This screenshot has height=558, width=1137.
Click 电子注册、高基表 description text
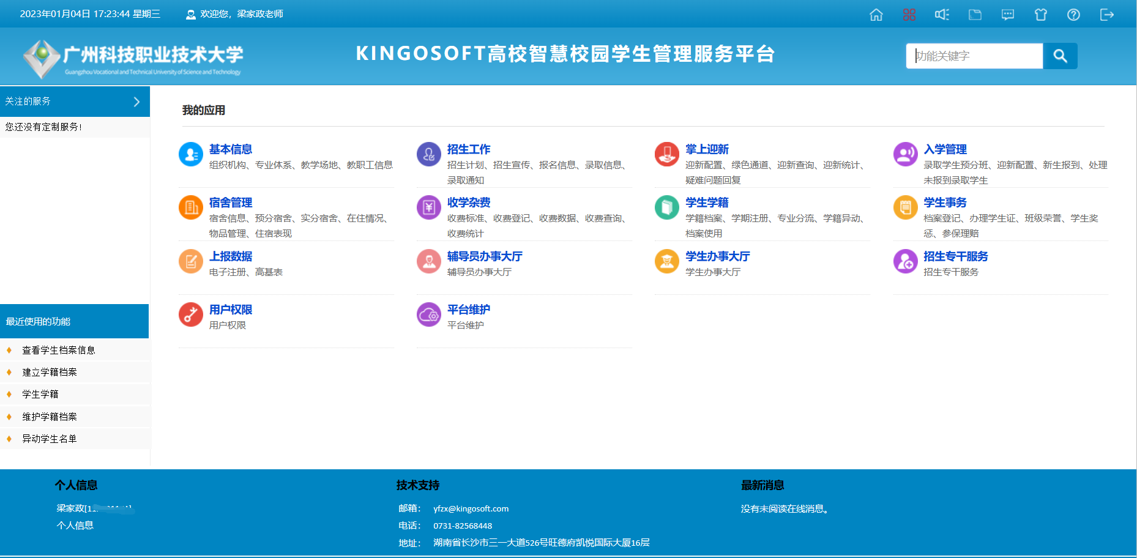[246, 272]
